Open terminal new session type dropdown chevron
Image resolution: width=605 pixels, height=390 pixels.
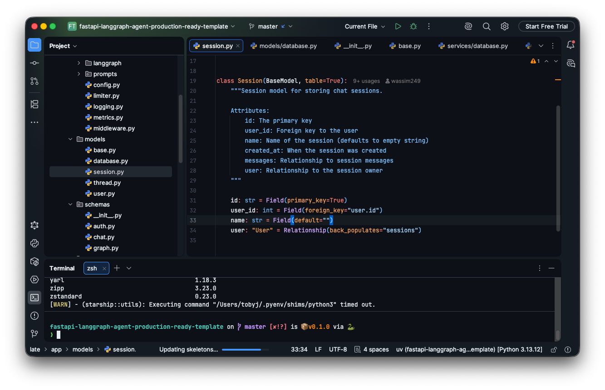(x=129, y=268)
